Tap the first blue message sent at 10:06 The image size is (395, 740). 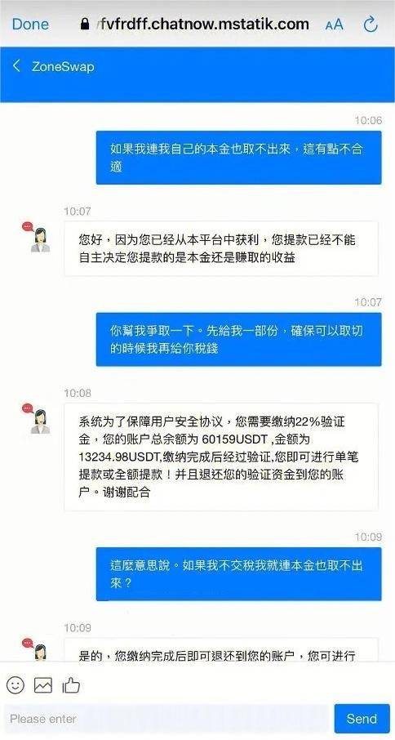click(238, 158)
